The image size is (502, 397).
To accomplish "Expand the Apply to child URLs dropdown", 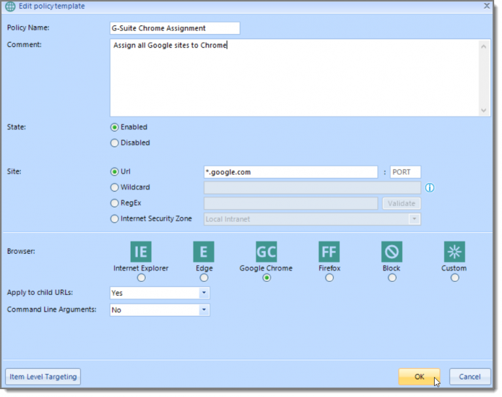I will pyautogui.click(x=204, y=294).
